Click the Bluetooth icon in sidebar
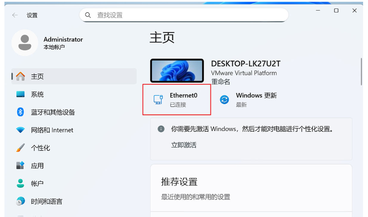Image resolution: width=368 pixels, height=217 pixels. [x=20, y=112]
